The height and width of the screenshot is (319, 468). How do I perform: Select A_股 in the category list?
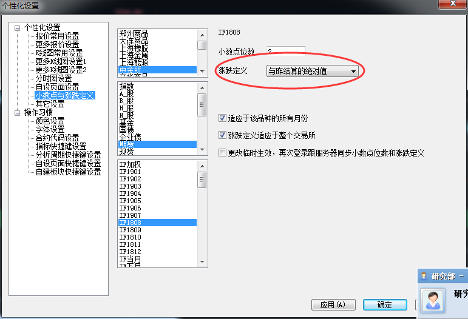(157, 93)
